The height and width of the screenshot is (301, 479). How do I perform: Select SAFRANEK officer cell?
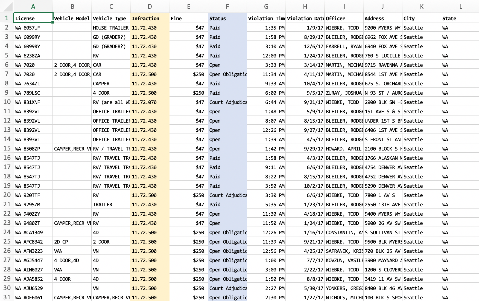coord(344,251)
